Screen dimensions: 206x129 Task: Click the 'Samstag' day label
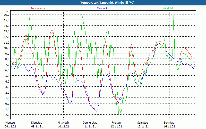pos(143,123)
